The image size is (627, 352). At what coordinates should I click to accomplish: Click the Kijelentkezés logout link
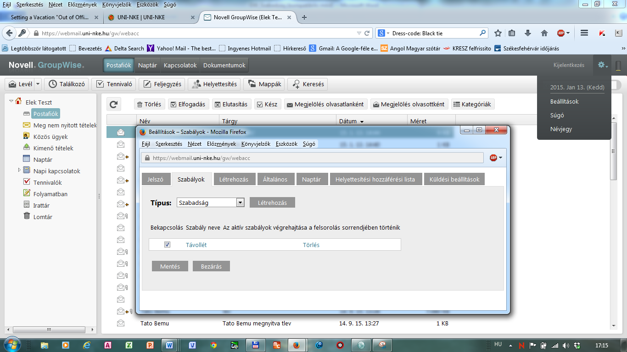point(569,65)
